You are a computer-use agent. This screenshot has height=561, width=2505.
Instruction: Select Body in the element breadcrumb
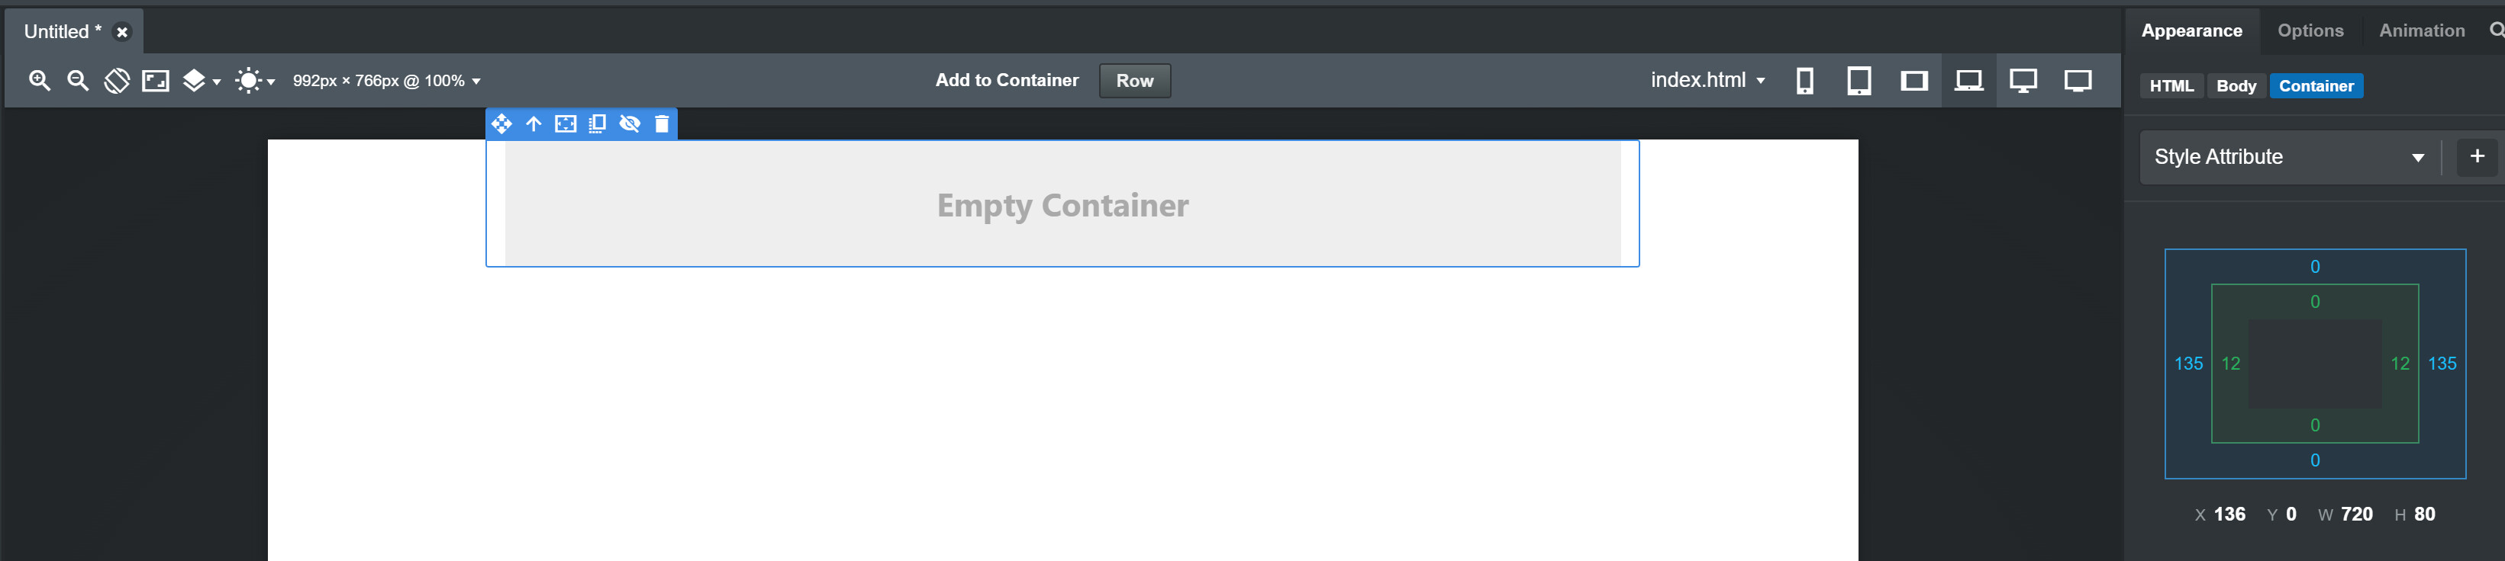2236,86
